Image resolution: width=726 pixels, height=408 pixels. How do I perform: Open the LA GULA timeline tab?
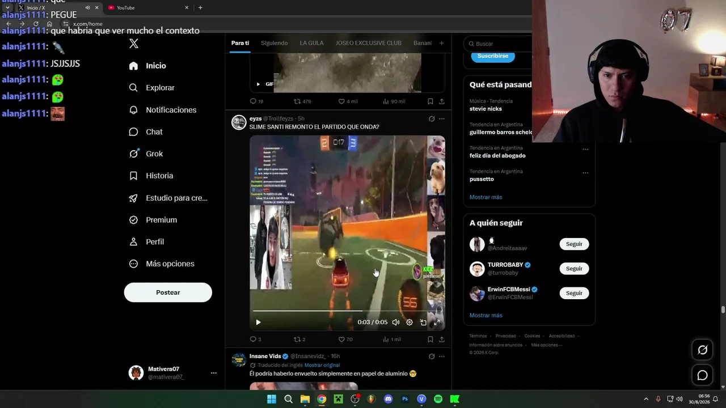click(x=311, y=43)
